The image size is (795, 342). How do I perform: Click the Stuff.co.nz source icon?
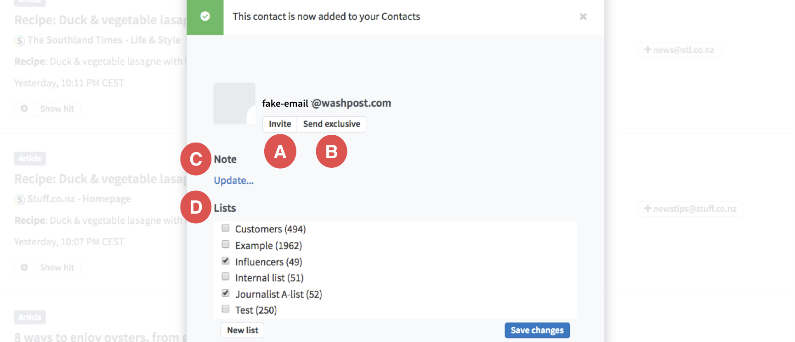[19, 199]
